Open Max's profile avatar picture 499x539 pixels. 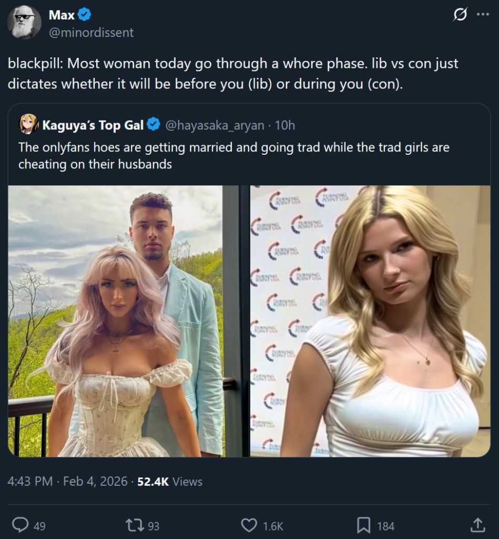point(24,23)
